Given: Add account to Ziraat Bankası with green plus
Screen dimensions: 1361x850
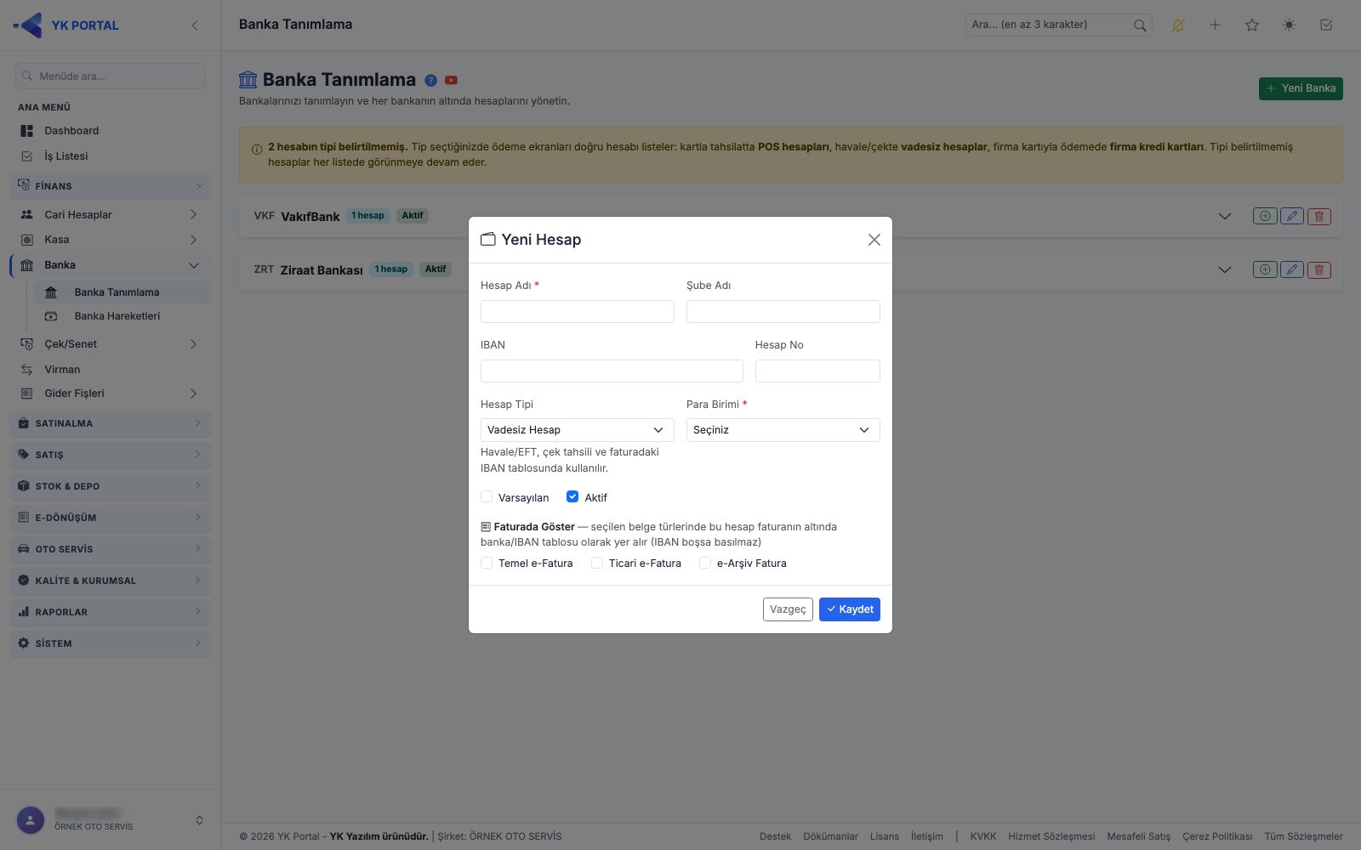Looking at the screenshot, I should coord(1265,269).
